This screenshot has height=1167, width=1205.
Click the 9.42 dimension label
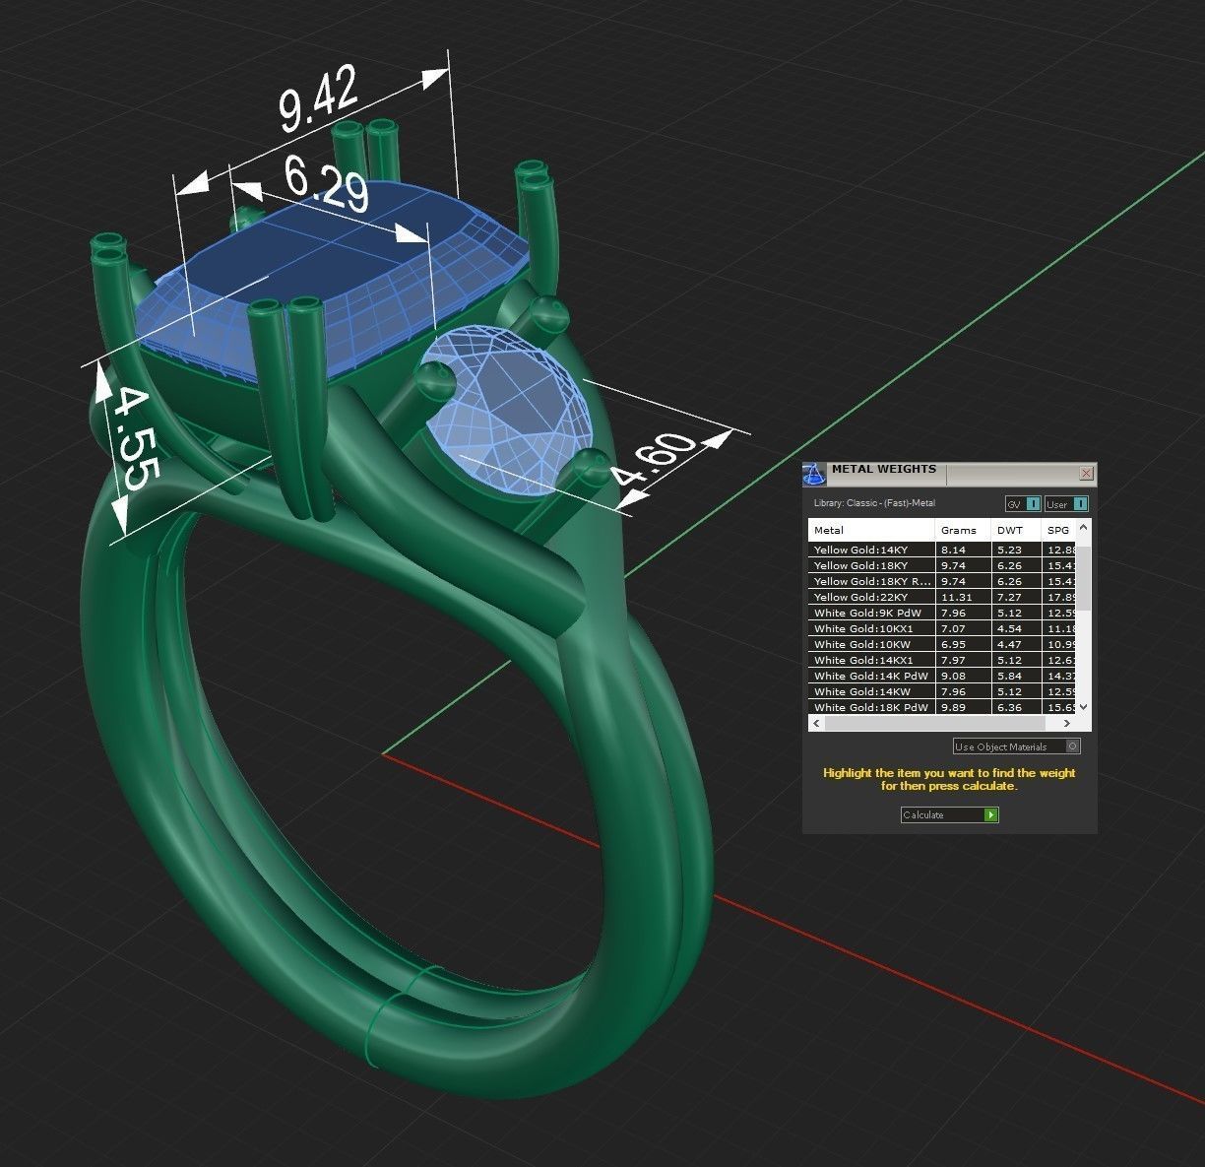pyautogui.click(x=318, y=98)
